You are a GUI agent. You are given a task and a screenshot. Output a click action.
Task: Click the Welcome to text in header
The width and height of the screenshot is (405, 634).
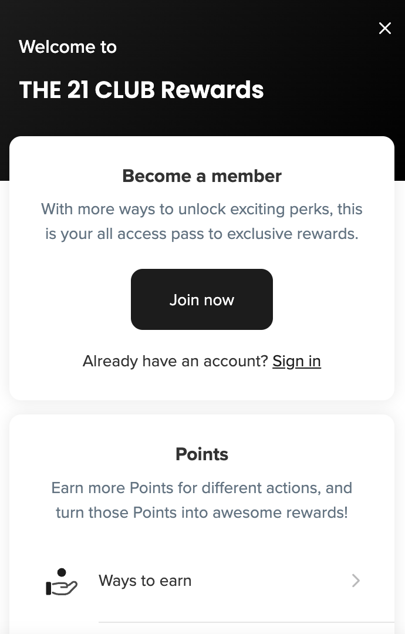67,47
